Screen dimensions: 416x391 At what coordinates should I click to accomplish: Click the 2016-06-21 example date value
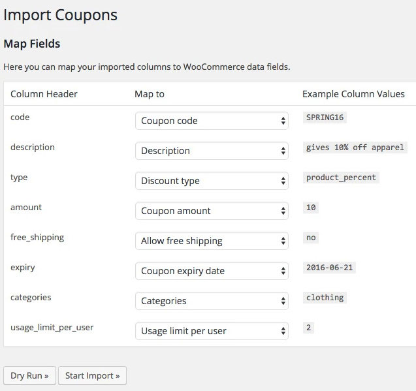click(x=330, y=268)
